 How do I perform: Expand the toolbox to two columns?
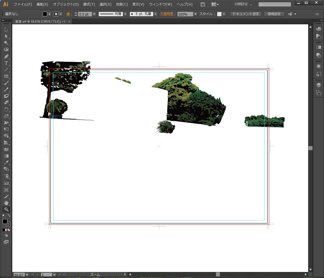coord(3,20)
